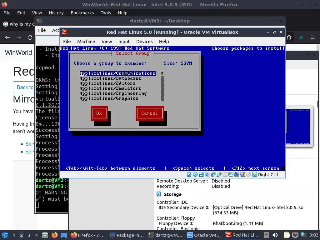Click keyboard capture arrow next to Right Ctrl
320x240 pixels.
(x=254, y=174)
